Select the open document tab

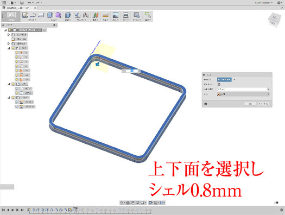pos(19,8)
